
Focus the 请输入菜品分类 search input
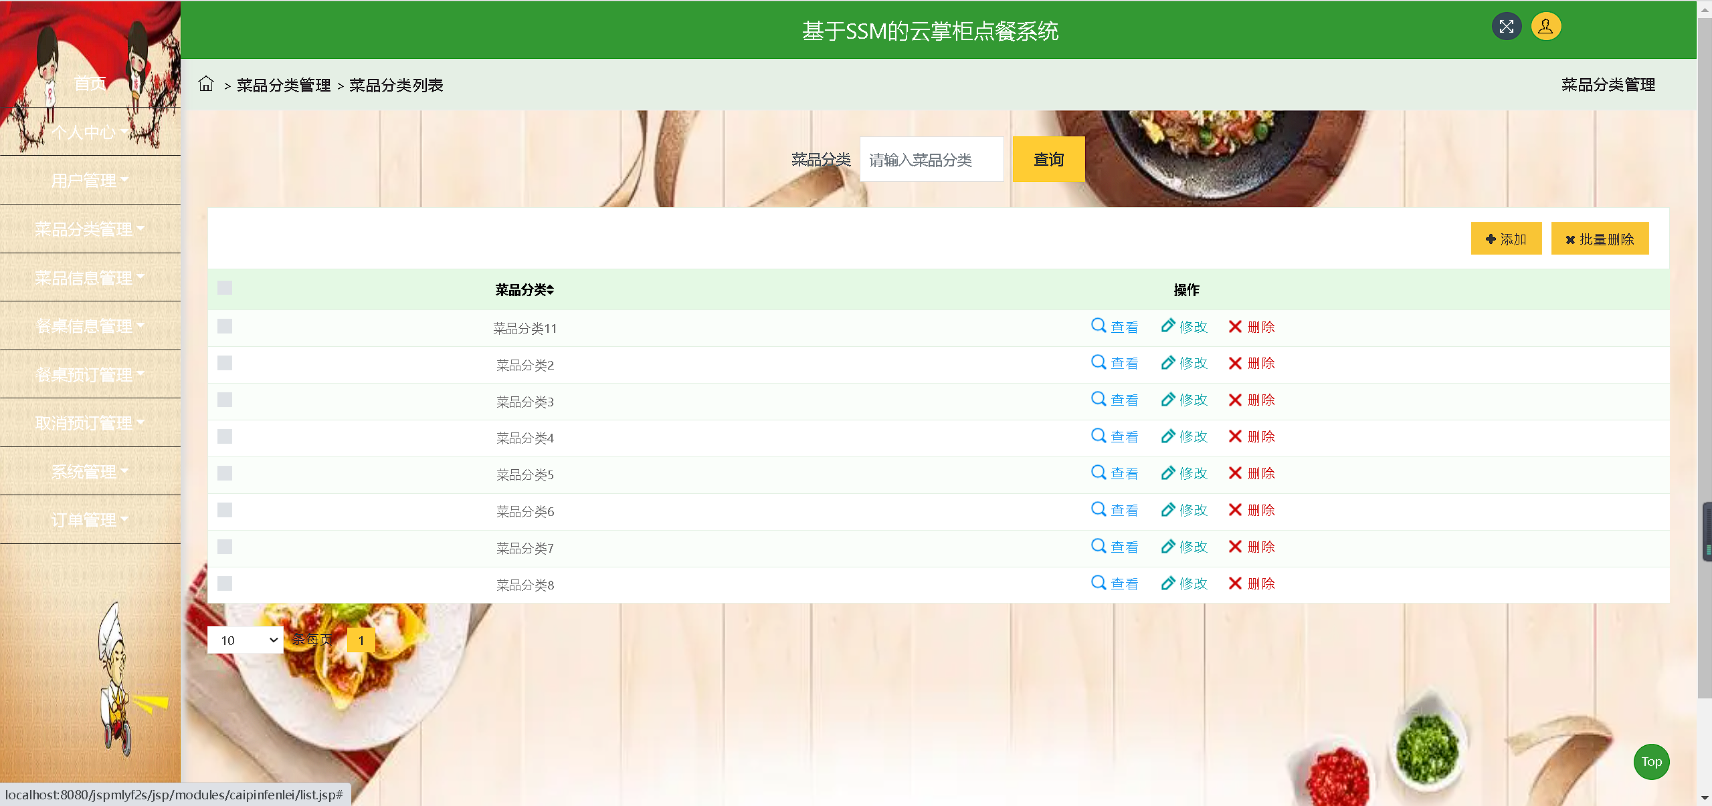pos(931,160)
